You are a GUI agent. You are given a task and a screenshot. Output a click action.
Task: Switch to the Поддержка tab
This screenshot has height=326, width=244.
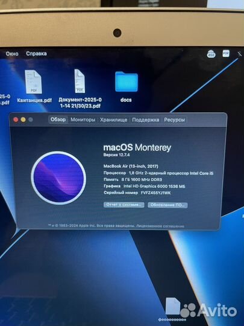click(145, 120)
